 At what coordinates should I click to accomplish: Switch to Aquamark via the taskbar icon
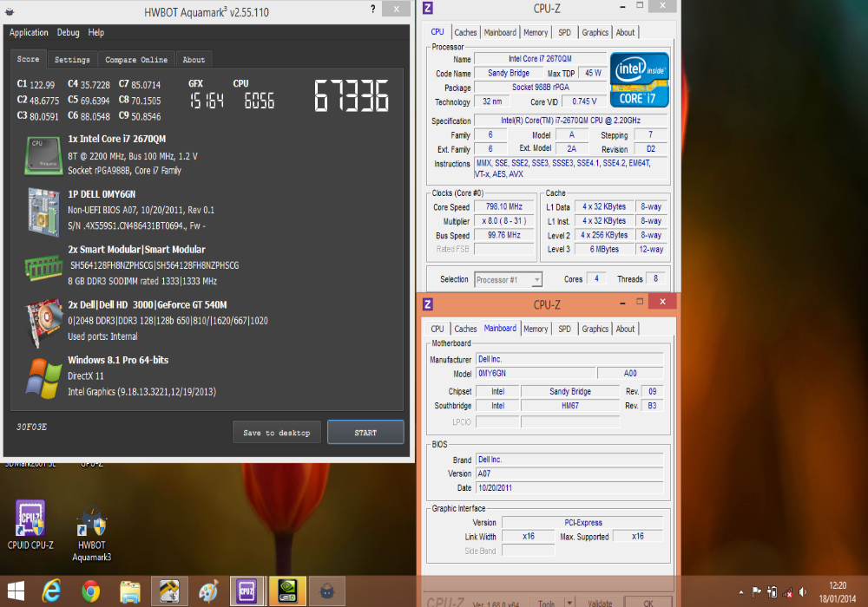327,591
